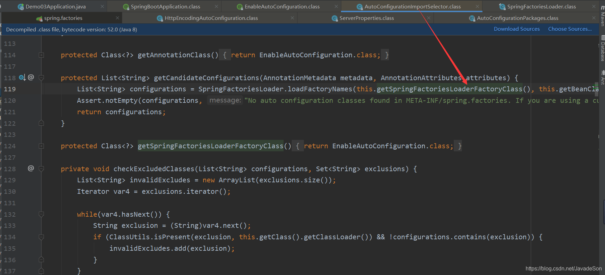Click checkExcludedClasses method name

pos(154,169)
